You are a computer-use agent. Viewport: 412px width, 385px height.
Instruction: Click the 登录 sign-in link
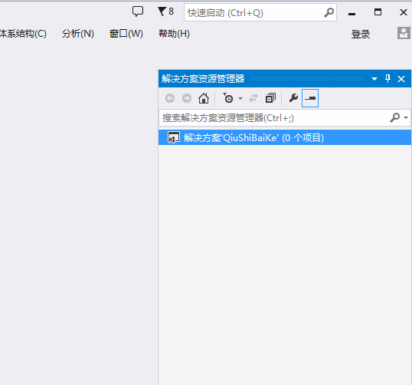pos(361,35)
